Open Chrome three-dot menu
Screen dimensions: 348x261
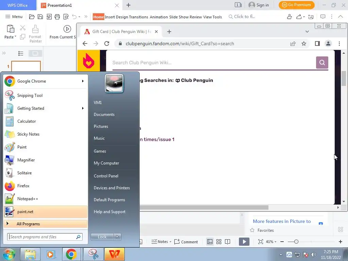click(339, 43)
